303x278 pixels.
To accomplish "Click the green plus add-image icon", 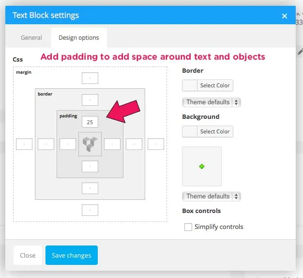I will [x=202, y=166].
